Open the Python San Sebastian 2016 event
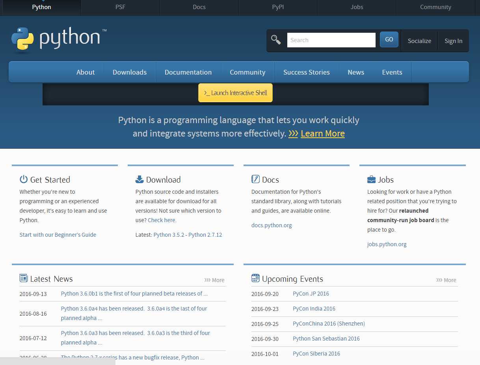Viewport: 480px width, 365px height. [326, 339]
